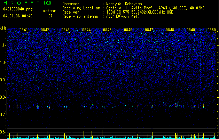Click the Receiving antenna label
The height and width of the screenshot is (139, 219).
click(x=80, y=16)
